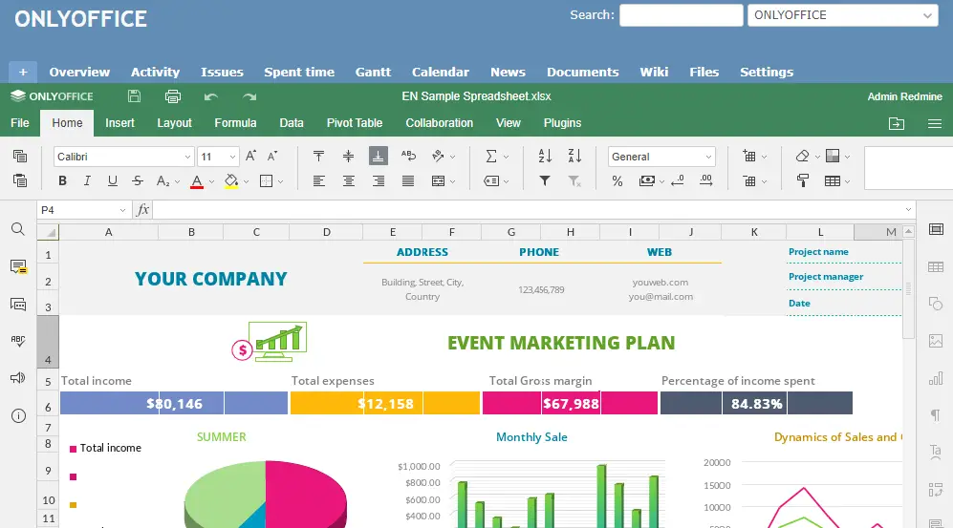The height and width of the screenshot is (528, 953).
Task: Undo the last action
Action: (211, 96)
